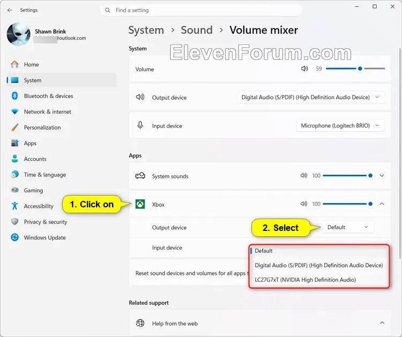402x337 pixels.
Task: Click the Reset sound devices text
Action: click(192, 273)
